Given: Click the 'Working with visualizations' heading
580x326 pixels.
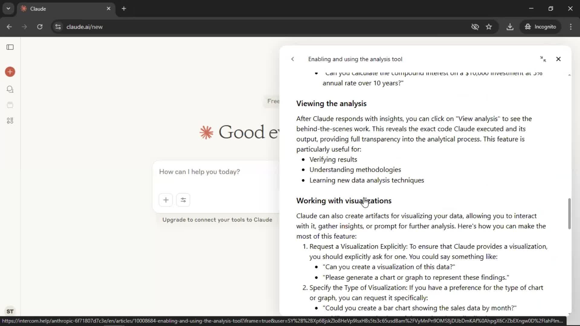Looking at the screenshot, I should pos(344,201).
